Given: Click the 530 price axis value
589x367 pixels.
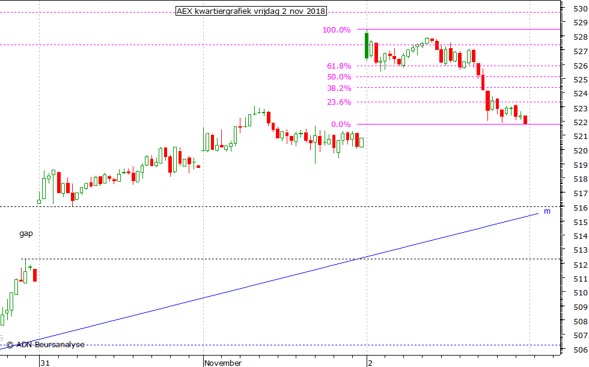Looking at the screenshot, I should (581, 8).
